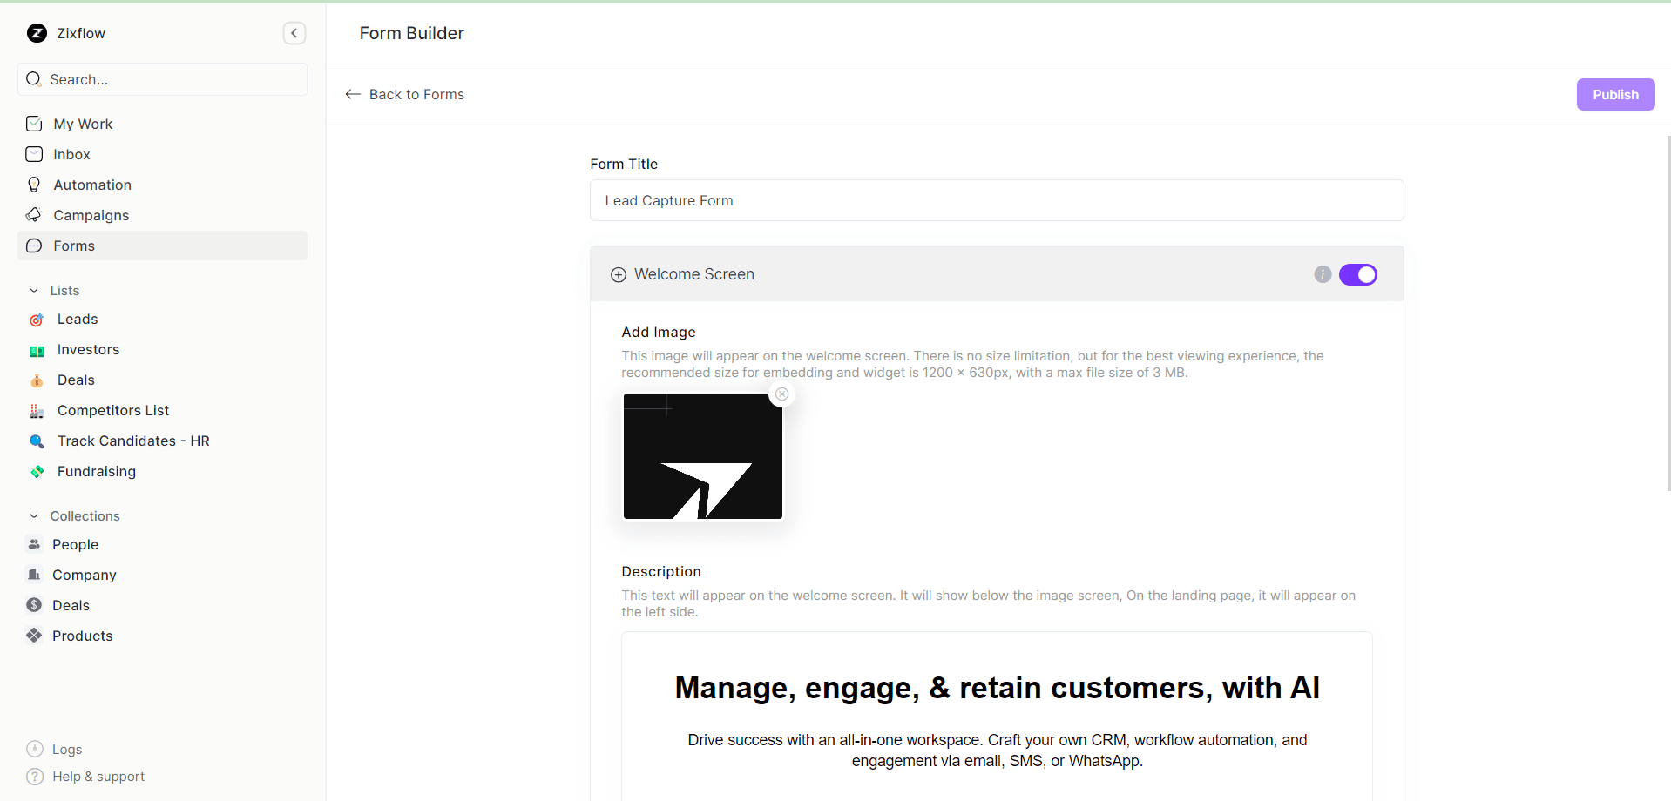Image resolution: width=1671 pixels, height=801 pixels.
Task: Click the Track Candidates magnifier icon
Action: [x=36, y=441]
